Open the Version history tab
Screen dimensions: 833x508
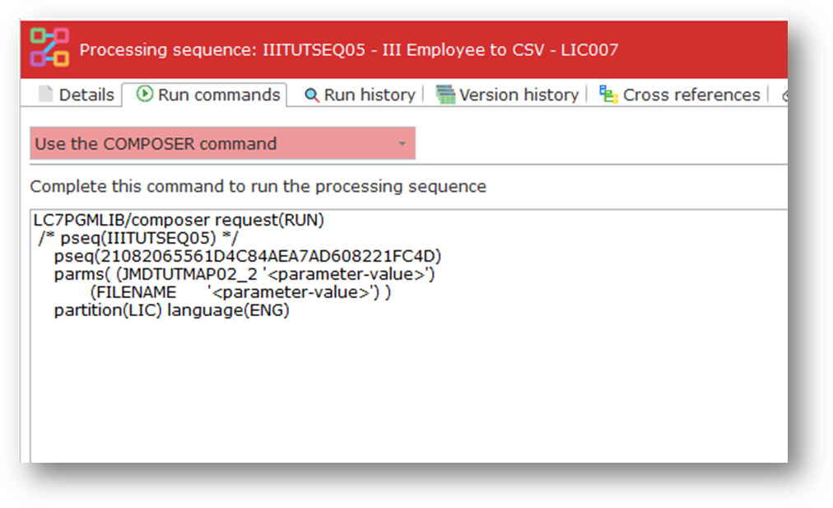point(507,95)
